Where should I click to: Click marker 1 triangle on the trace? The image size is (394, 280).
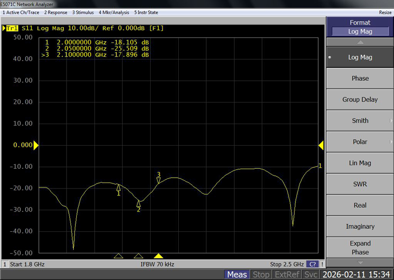tap(118, 187)
